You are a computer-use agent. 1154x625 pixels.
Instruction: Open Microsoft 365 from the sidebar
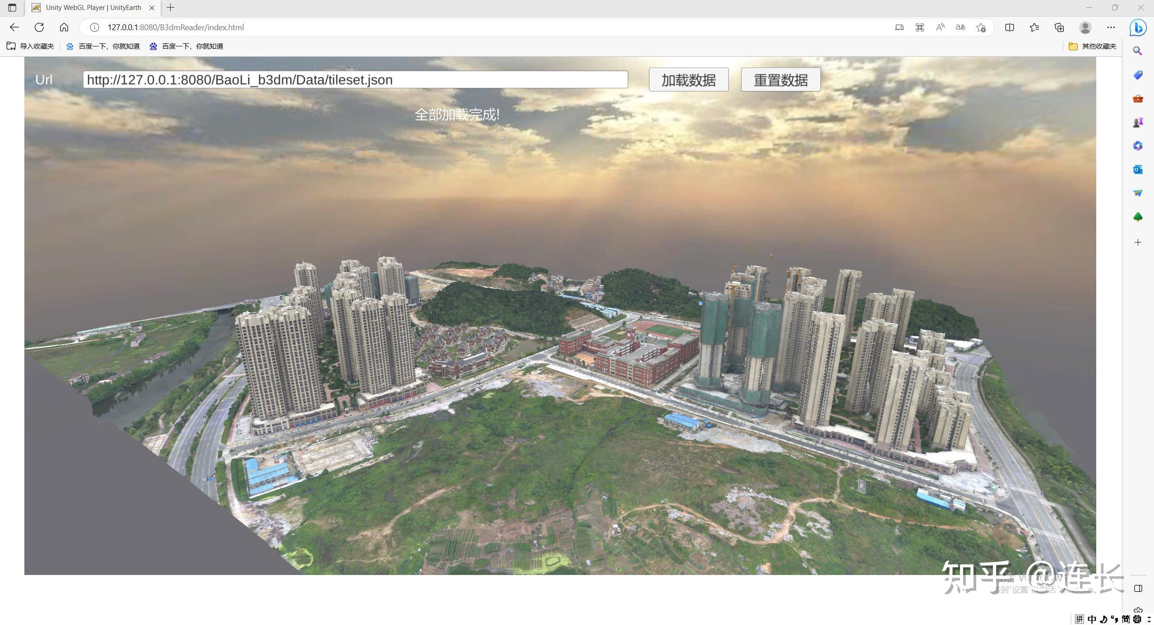point(1138,145)
